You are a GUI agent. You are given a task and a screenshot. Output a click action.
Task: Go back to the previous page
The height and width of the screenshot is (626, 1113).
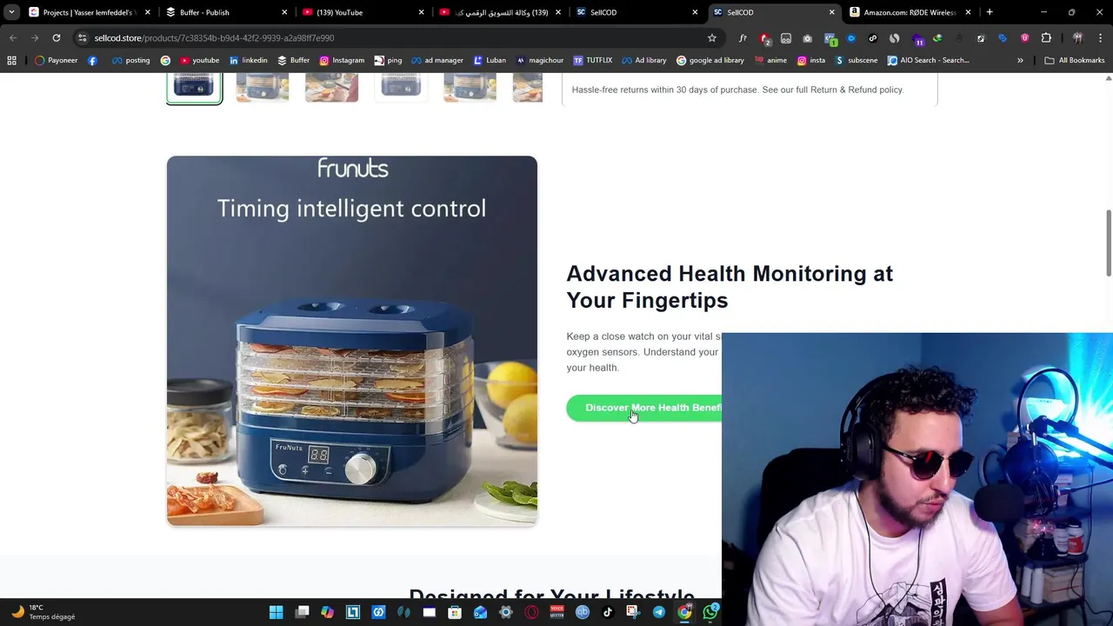click(13, 38)
